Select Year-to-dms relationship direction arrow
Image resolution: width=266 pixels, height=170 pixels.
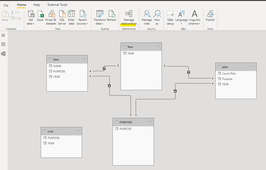pyautogui.click(x=104, y=69)
